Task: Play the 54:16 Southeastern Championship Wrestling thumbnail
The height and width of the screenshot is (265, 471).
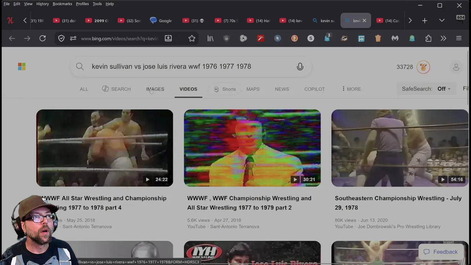Action: pos(400,148)
